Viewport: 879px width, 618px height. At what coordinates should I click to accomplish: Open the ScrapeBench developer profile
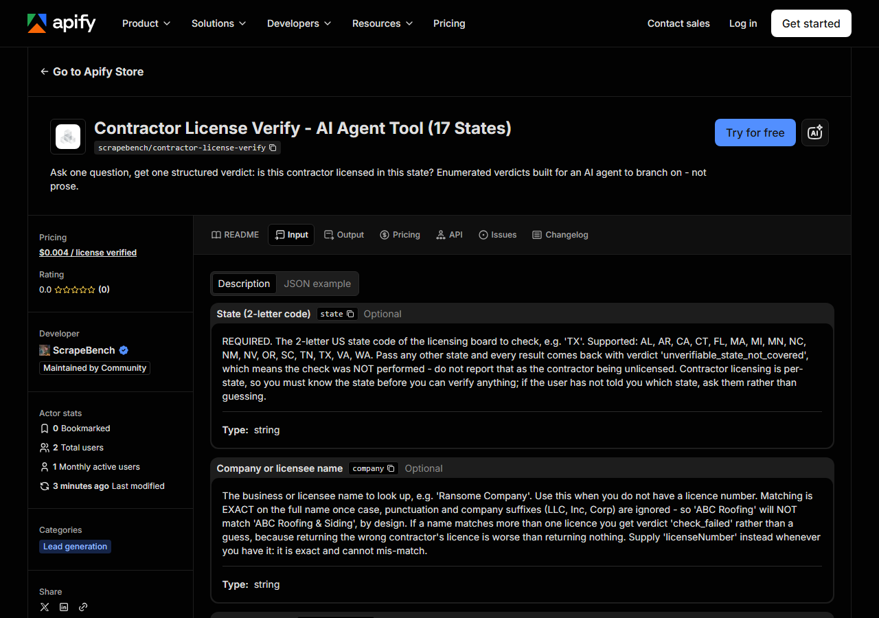tap(84, 350)
